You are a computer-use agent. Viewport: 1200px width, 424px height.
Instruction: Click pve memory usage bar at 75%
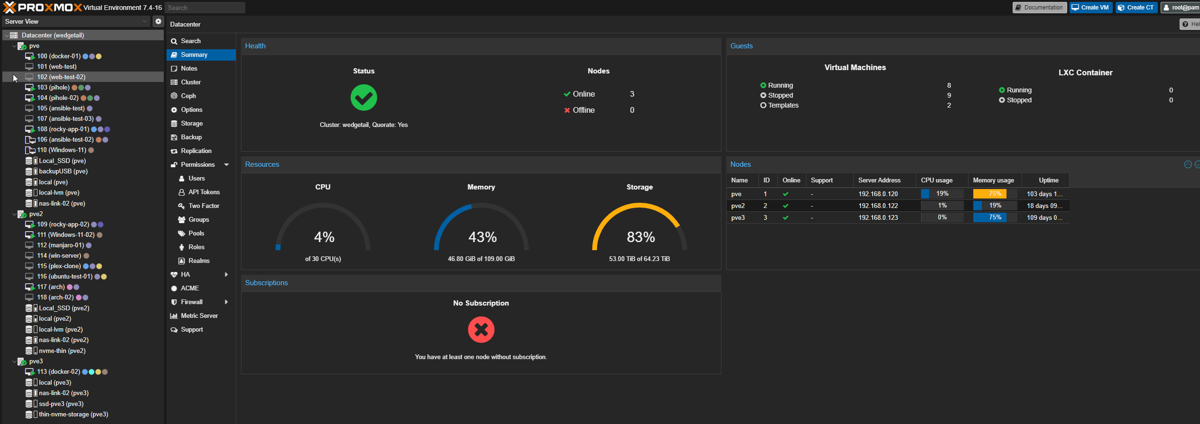click(x=995, y=194)
